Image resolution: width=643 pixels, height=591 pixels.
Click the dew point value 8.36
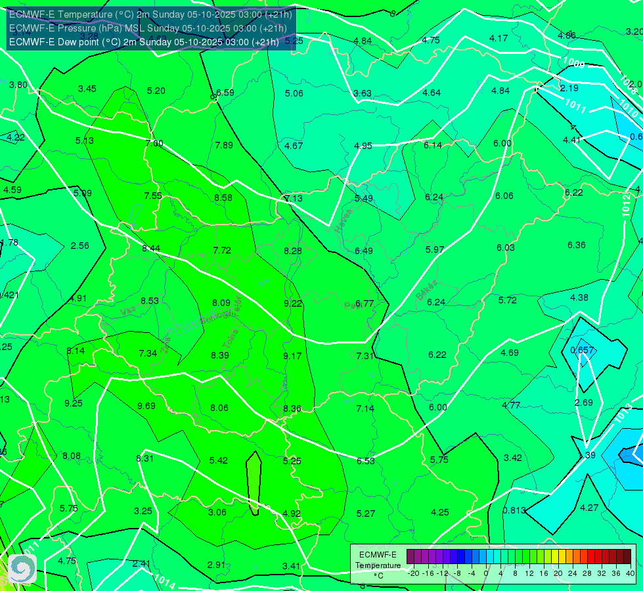[292, 408]
